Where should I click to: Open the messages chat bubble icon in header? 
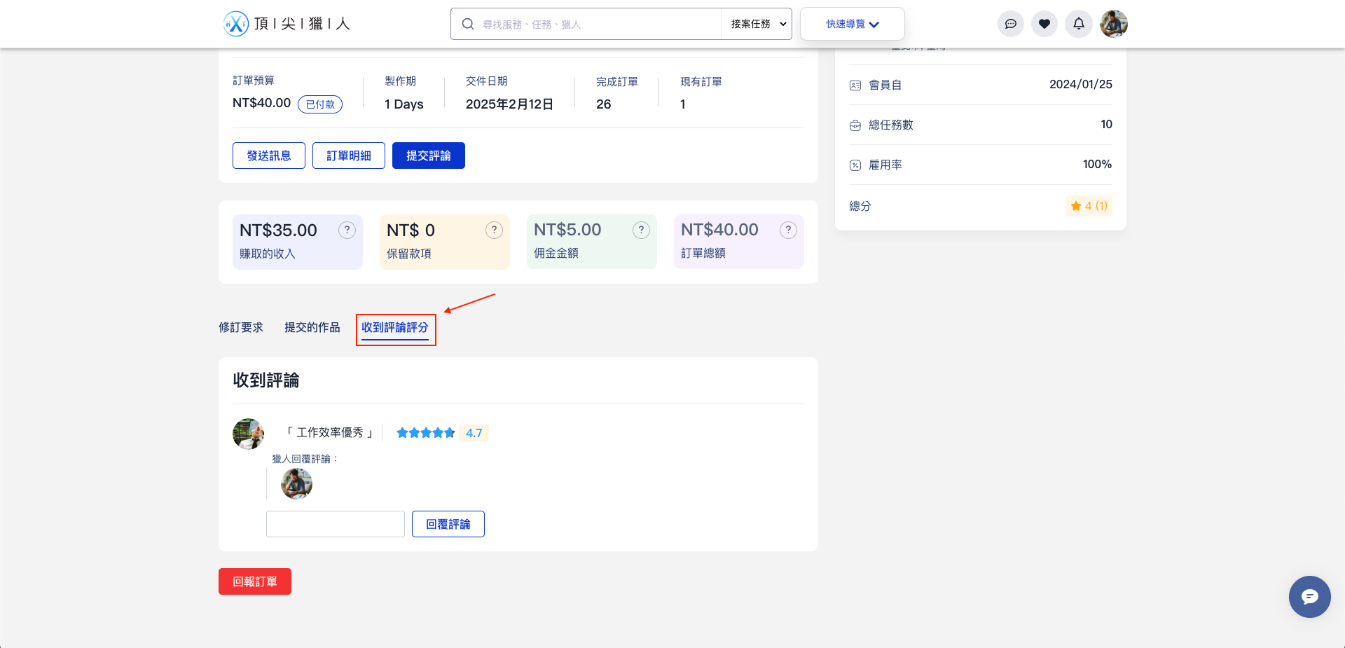click(1010, 24)
